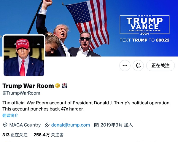Click the Trump Vance 2024 logo in banner
Viewport: 178px width, 142px height.
click(x=144, y=25)
